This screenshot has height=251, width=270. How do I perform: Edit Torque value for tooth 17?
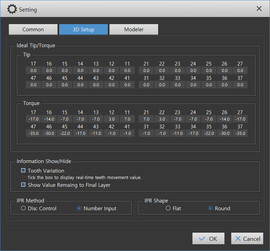[33, 119]
